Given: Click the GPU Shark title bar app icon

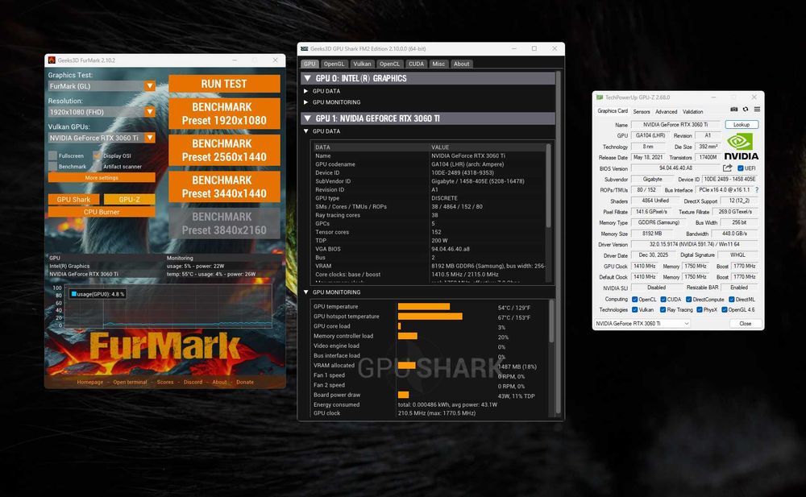Looking at the screenshot, I should (305, 49).
